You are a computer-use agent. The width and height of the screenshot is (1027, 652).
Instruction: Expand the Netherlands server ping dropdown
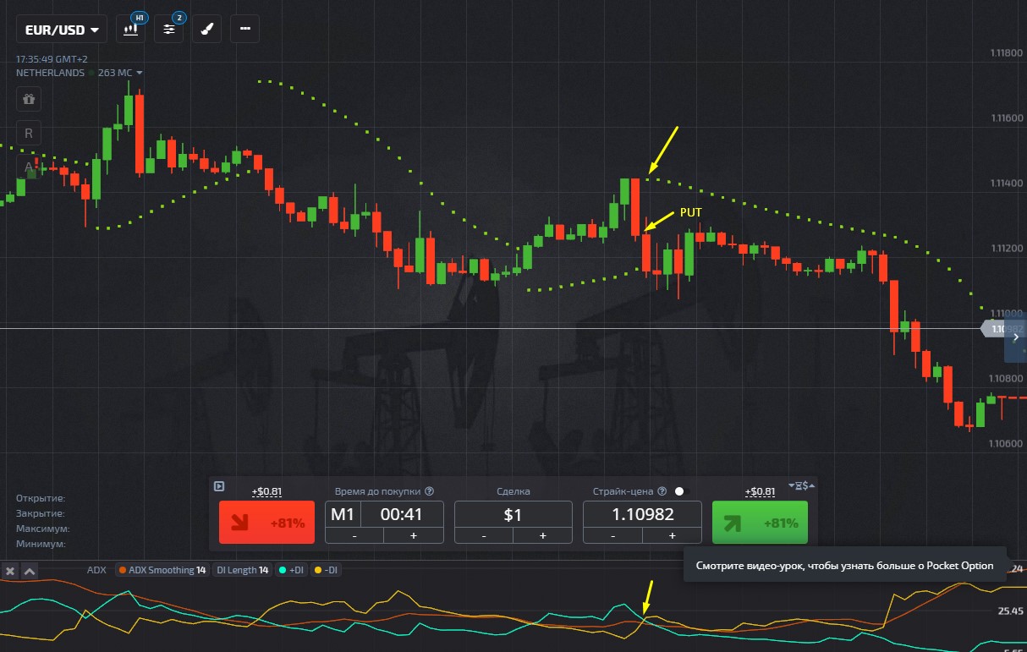(x=140, y=73)
